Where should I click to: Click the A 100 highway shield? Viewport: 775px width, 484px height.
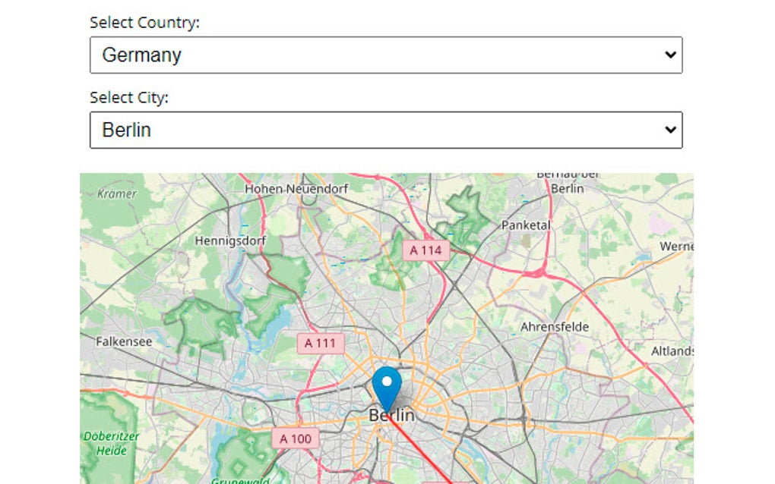[295, 438]
